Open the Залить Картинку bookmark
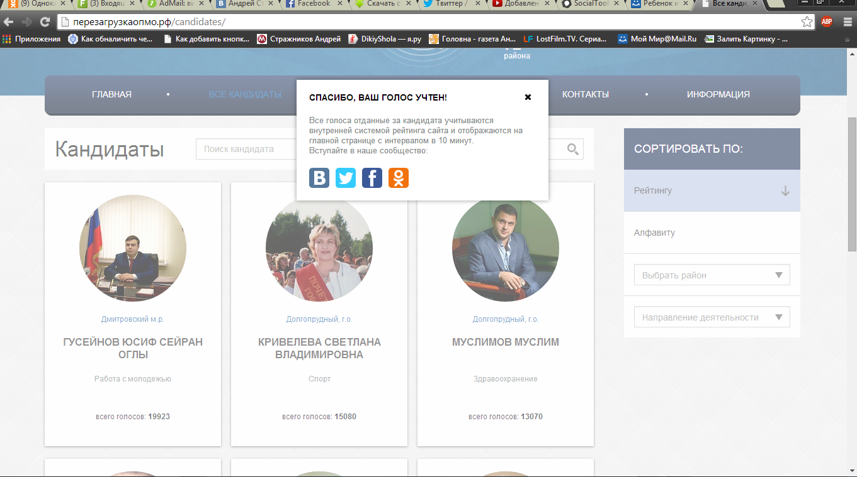This screenshot has height=477, width=857. click(746, 39)
